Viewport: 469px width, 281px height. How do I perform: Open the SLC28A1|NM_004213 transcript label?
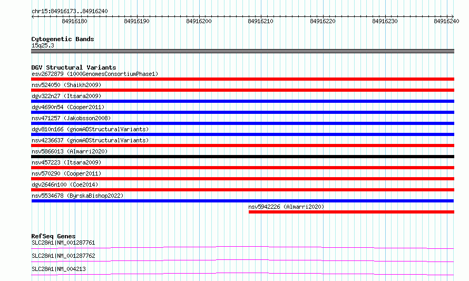tap(58, 269)
